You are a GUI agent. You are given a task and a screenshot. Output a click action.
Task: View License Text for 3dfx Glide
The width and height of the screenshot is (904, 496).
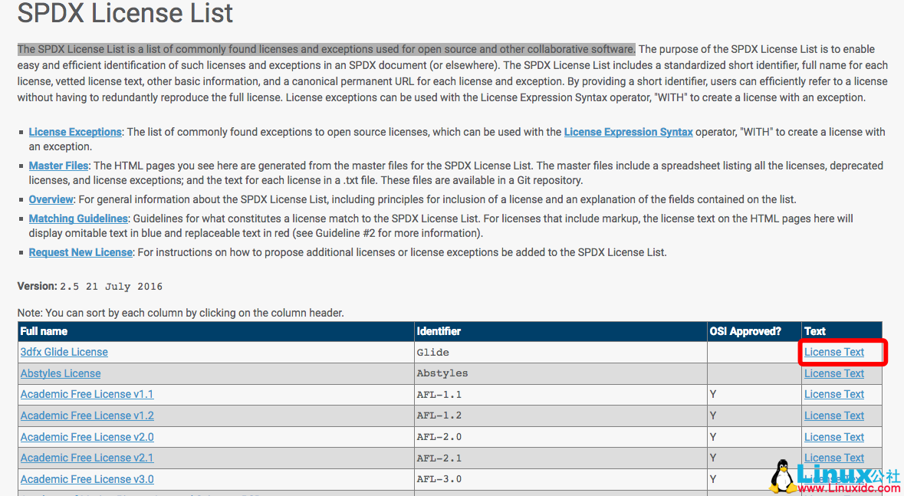coord(833,352)
